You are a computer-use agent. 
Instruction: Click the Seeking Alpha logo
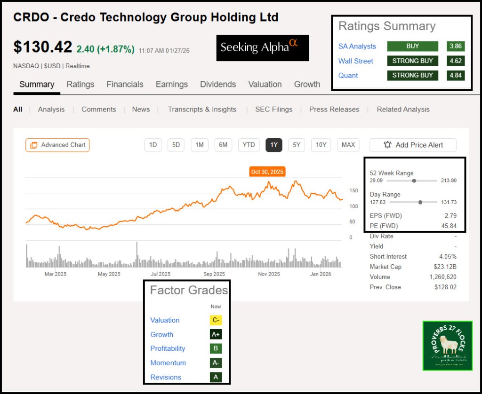263,47
